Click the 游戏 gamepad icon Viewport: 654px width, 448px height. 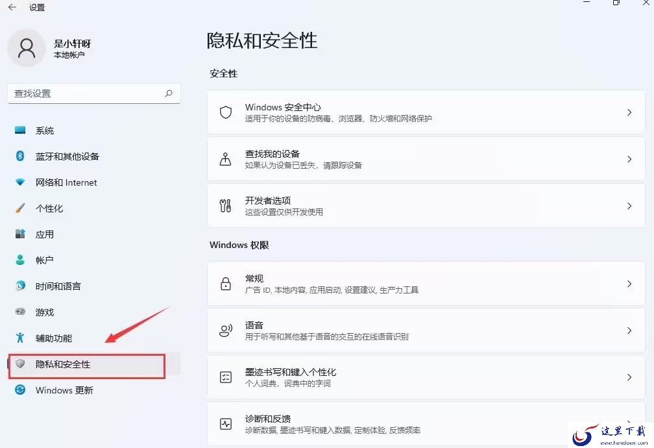(x=20, y=312)
